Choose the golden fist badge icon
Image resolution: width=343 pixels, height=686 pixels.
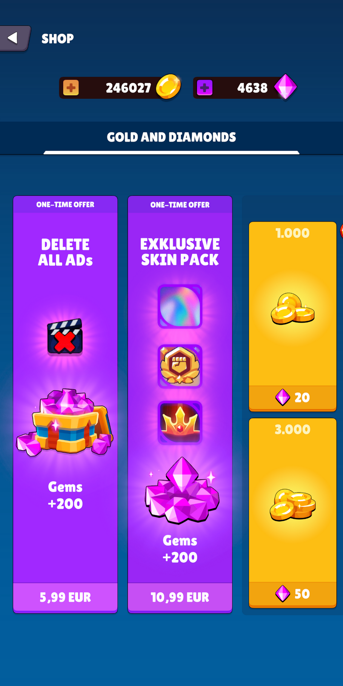(180, 366)
